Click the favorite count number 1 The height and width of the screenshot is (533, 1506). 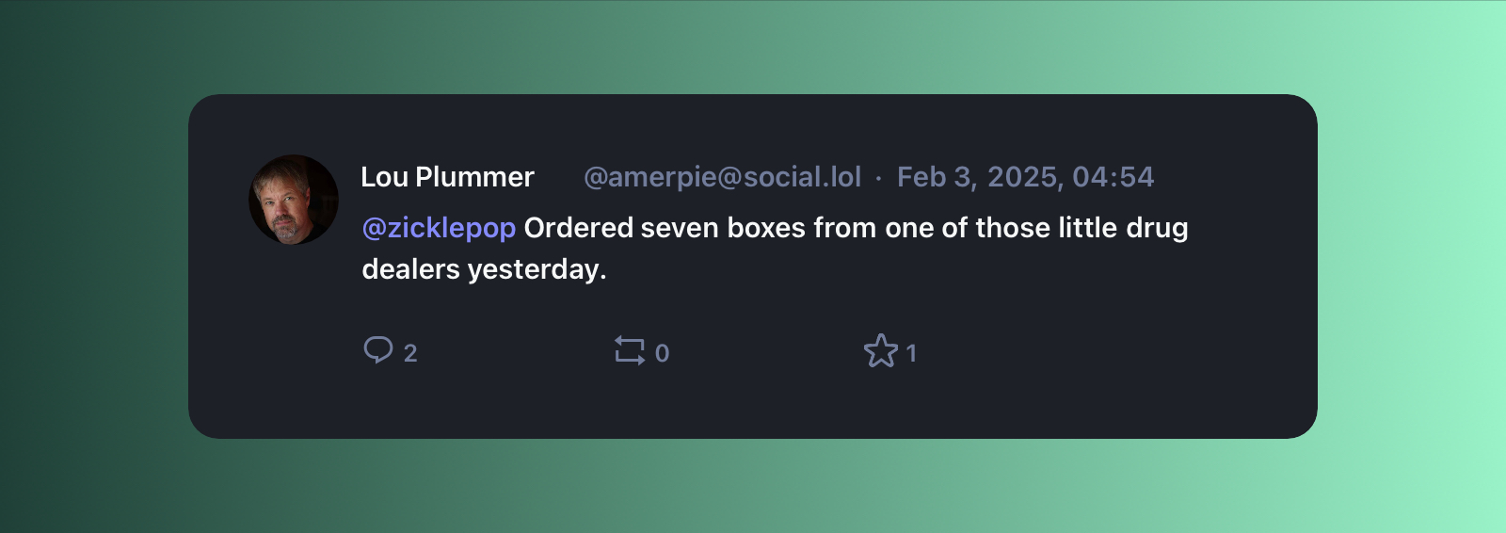911,353
